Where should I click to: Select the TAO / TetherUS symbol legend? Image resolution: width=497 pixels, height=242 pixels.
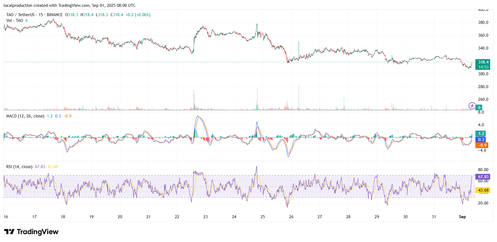pyautogui.click(x=34, y=15)
